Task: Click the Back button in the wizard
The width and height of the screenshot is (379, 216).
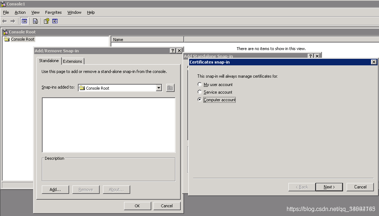Action: point(302,187)
